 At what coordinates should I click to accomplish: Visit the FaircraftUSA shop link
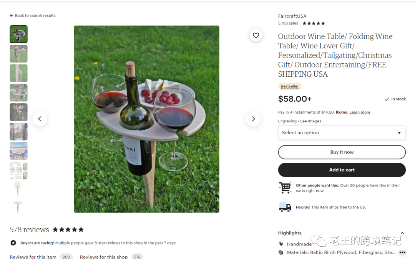[x=292, y=16]
